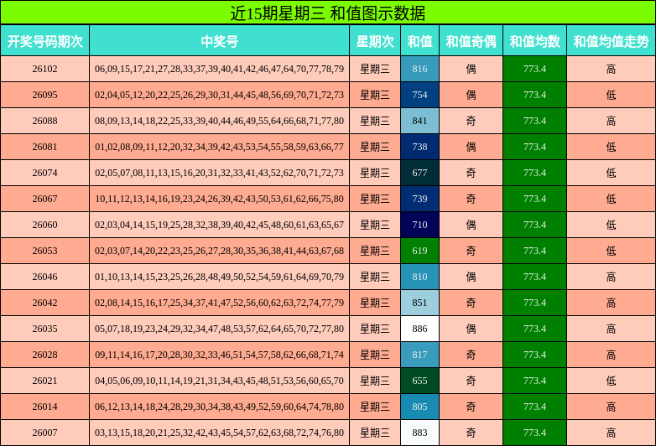
Task: Click the sum value cell 710
Action: [419, 225]
